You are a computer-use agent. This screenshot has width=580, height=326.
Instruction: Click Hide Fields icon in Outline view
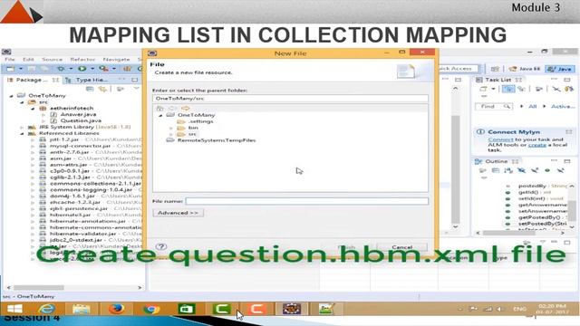coord(522,170)
